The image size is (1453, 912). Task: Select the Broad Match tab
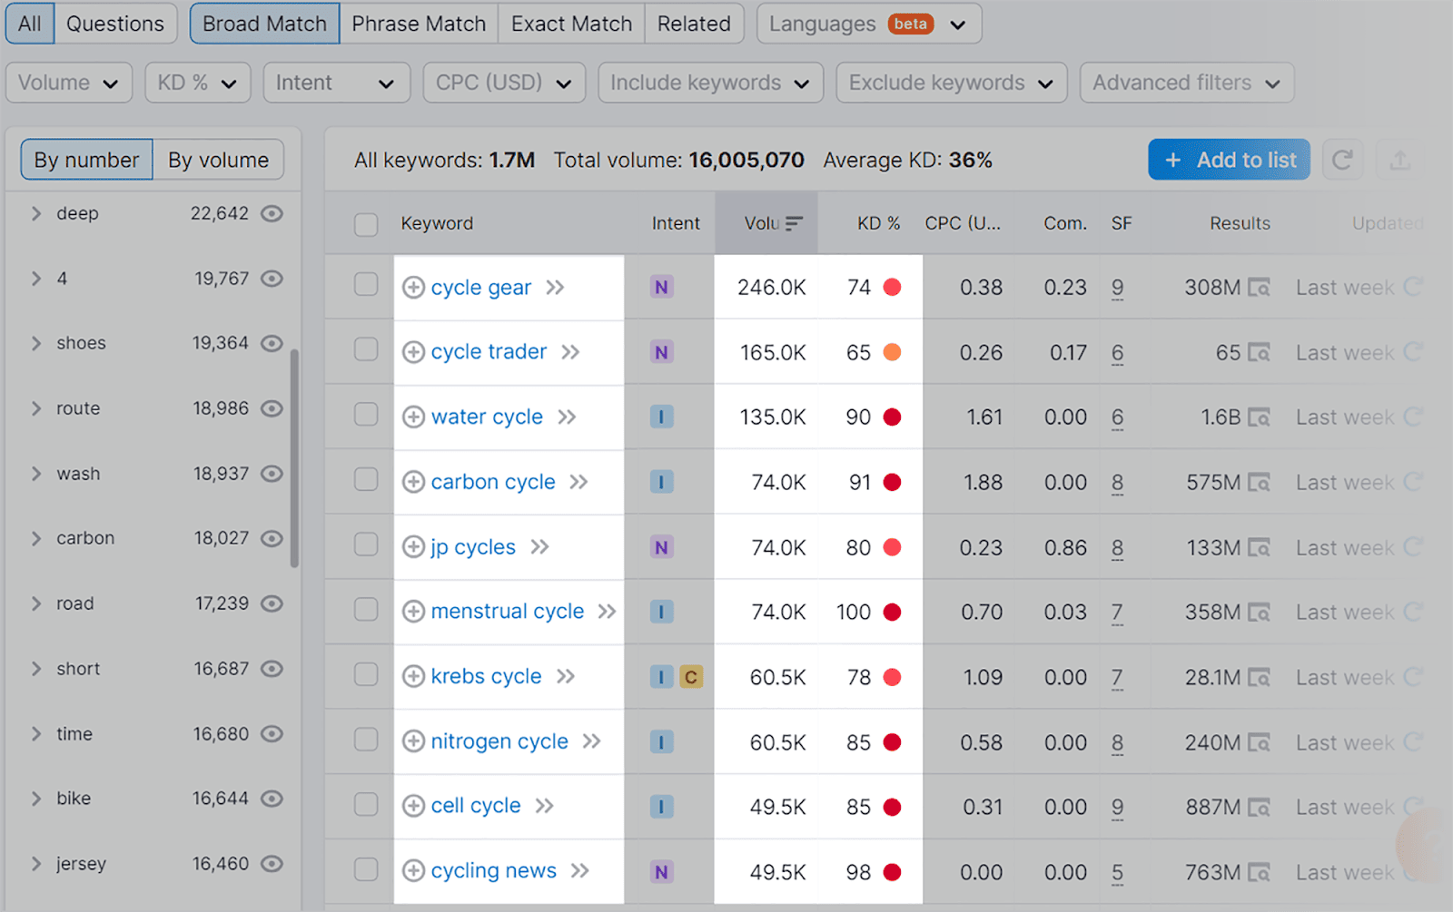(264, 24)
